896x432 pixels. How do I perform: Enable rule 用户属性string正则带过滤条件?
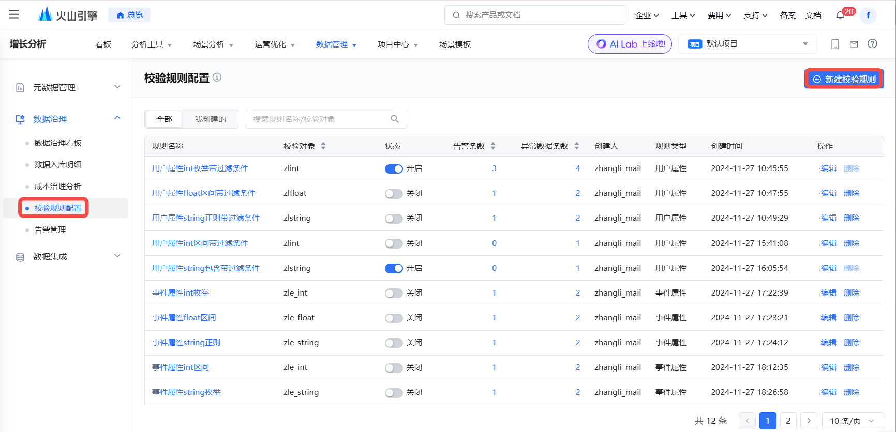click(394, 218)
